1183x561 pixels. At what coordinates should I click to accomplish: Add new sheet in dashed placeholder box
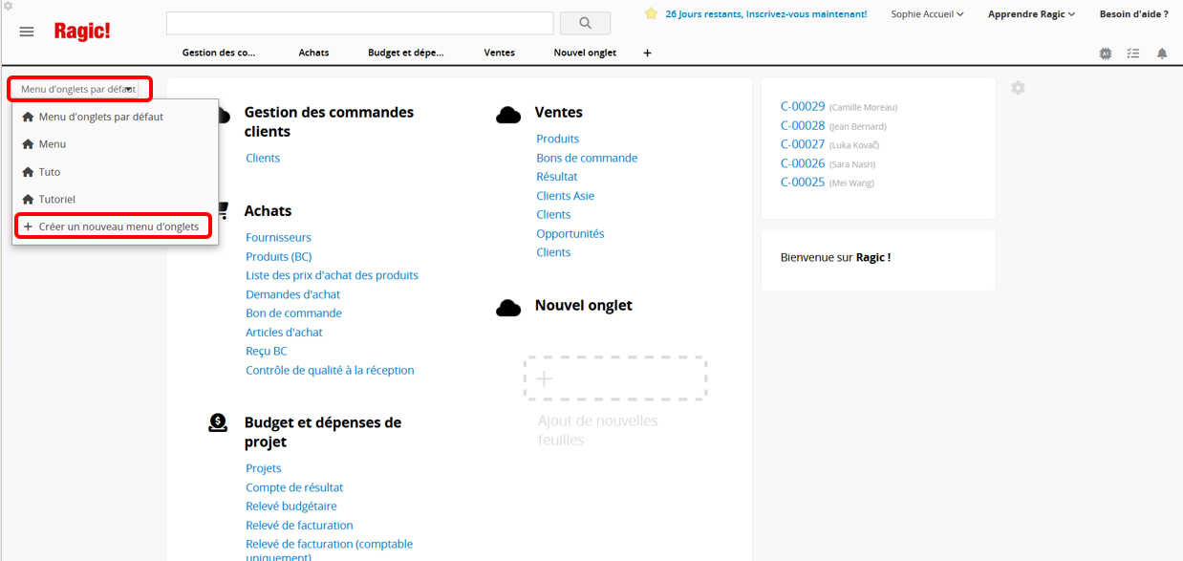pos(614,378)
